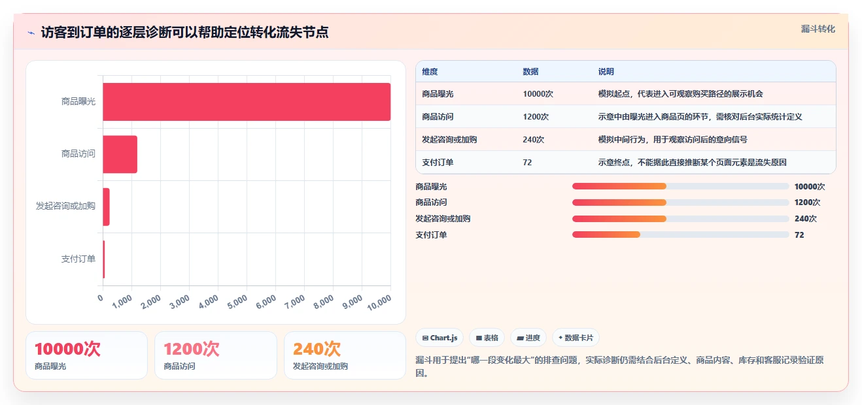Open the 10000次 商品曝光 data card
The width and height of the screenshot is (862, 405).
87,355
